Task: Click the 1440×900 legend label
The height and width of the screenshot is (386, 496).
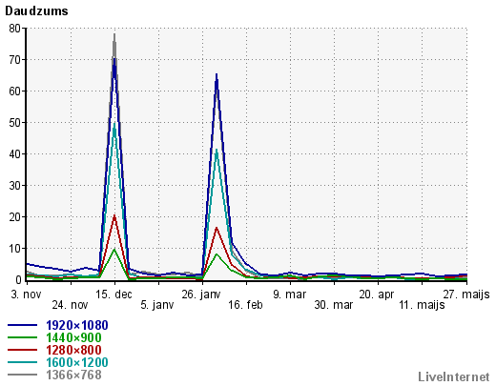Action: click(73, 337)
